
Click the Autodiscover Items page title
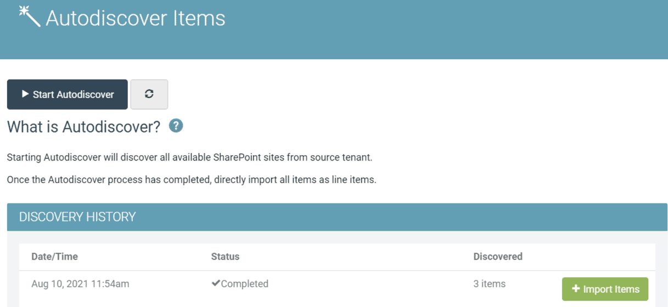135,18
